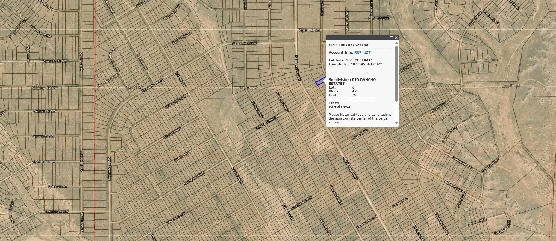Click the Guilford Rd NW street label
This screenshot has height=241, width=556.
tap(45, 111)
